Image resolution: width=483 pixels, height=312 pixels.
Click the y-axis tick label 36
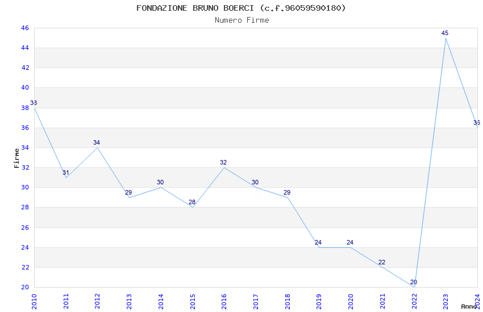pos(25,128)
